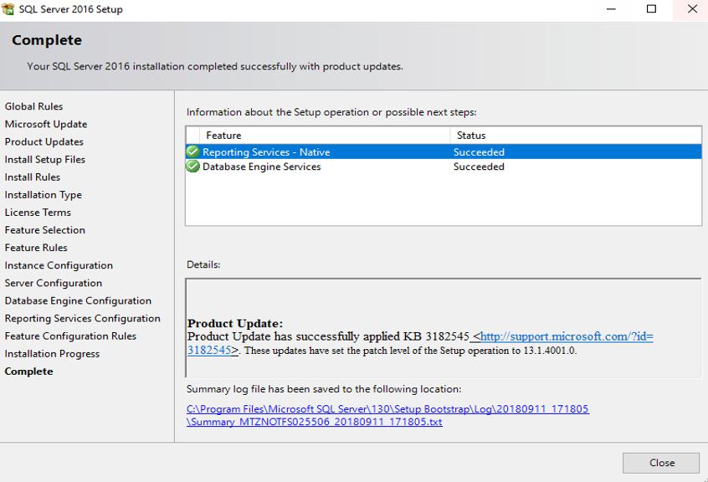Close the window using the title bar X
708x482 pixels.
[x=691, y=9]
